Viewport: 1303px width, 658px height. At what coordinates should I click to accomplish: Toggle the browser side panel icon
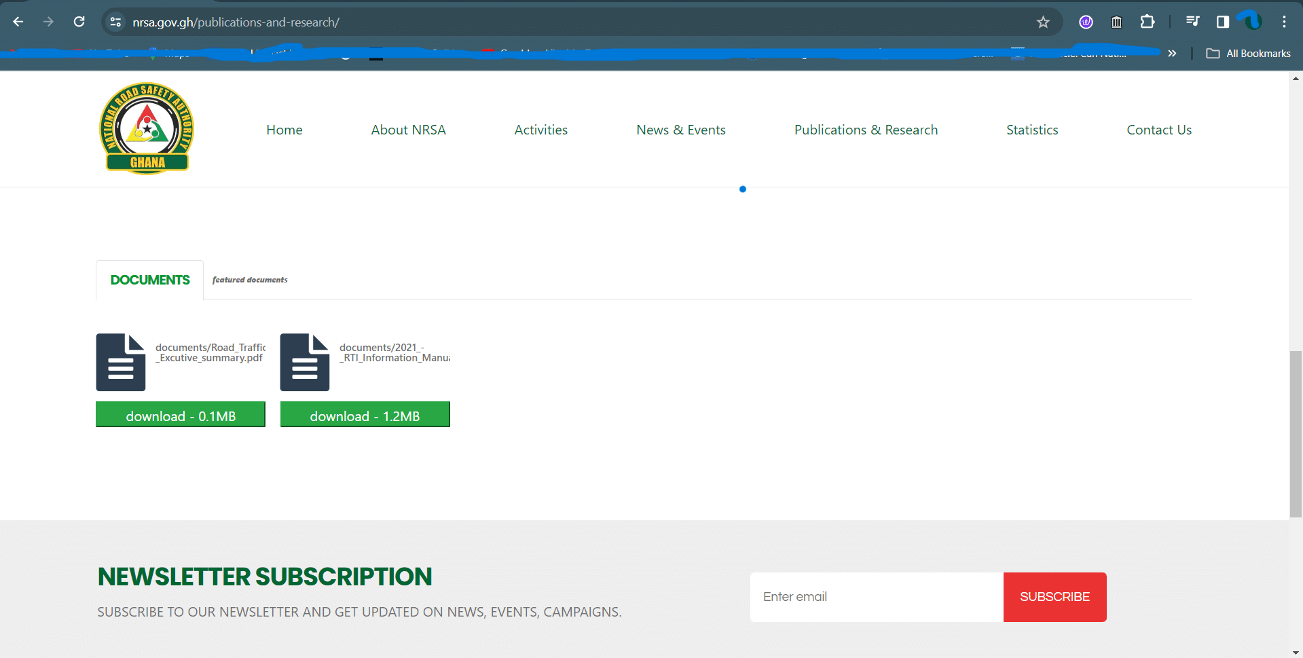tap(1222, 22)
